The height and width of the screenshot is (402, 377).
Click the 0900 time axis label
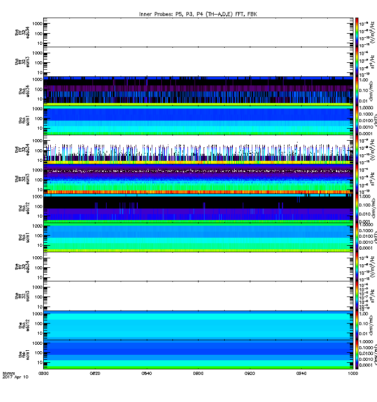(198, 373)
